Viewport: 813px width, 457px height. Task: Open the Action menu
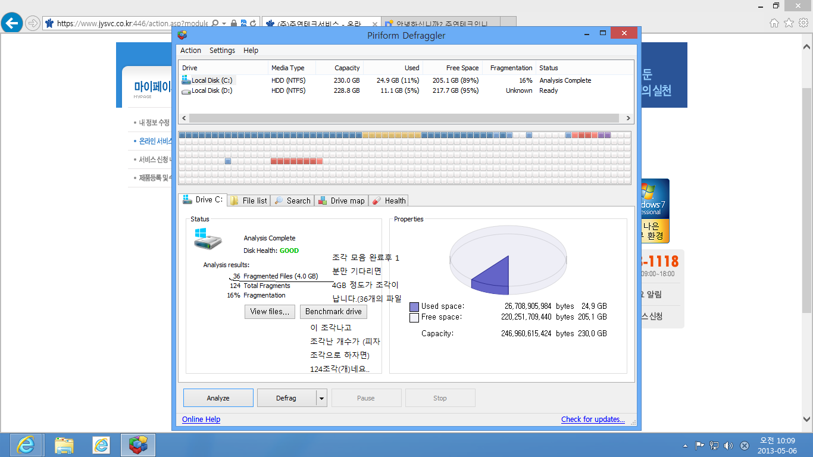tap(190, 51)
